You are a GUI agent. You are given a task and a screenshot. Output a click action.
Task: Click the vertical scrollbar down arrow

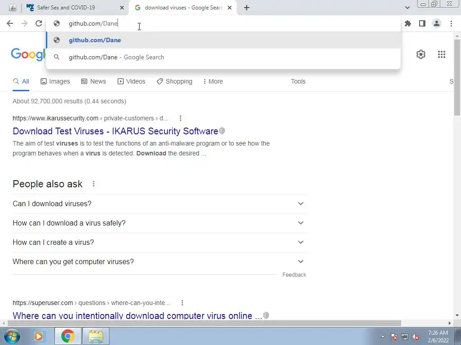point(457,316)
